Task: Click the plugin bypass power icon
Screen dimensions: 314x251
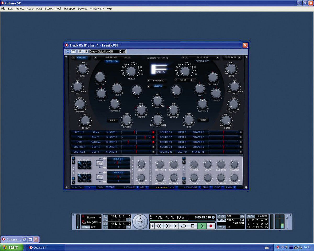Action: click(68, 52)
